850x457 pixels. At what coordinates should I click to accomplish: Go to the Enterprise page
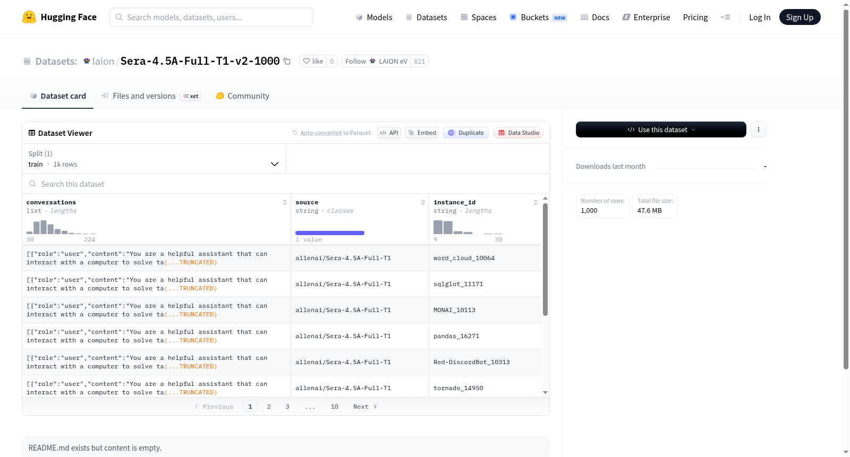tap(646, 17)
